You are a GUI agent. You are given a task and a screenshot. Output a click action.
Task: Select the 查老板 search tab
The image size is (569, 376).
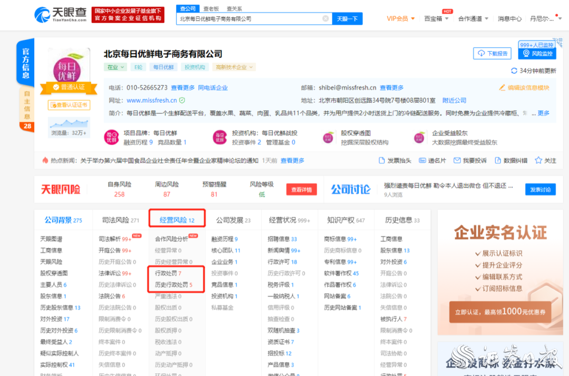coord(211,9)
